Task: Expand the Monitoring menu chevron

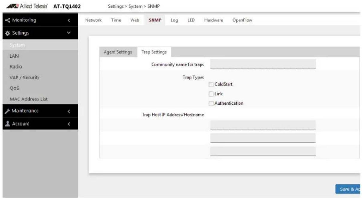Action: 69,21
